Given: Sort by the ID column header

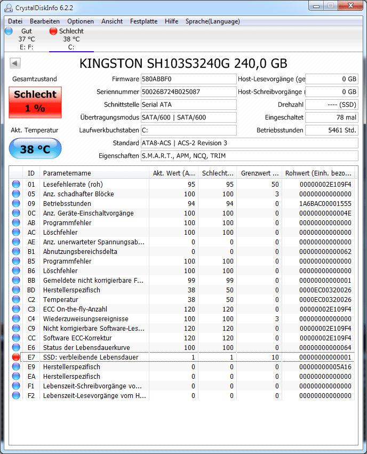Looking at the screenshot, I should (31, 173).
